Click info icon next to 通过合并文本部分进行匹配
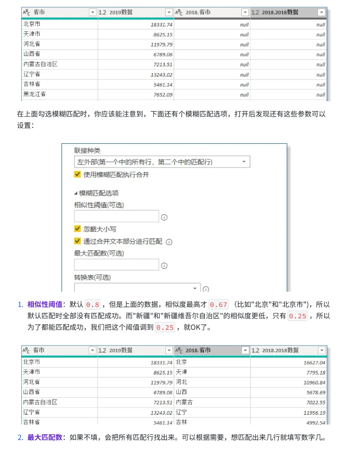The height and width of the screenshot is (464, 348). pyautogui.click(x=169, y=242)
